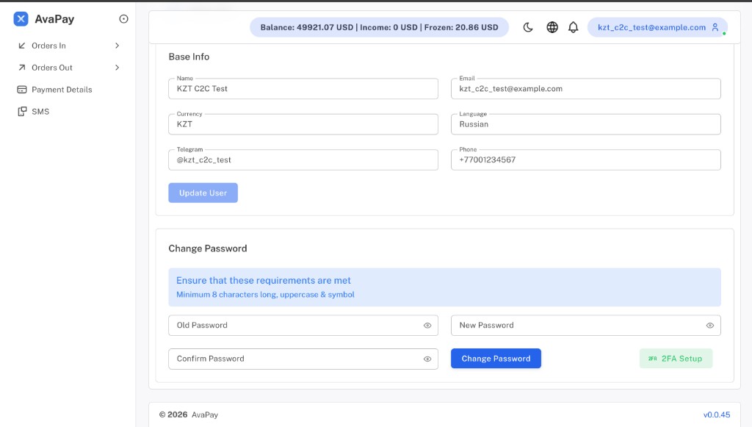Viewport: 752px width, 427px height.
Task: Expand the Orders In submenu chevron
Action: point(117,46)
